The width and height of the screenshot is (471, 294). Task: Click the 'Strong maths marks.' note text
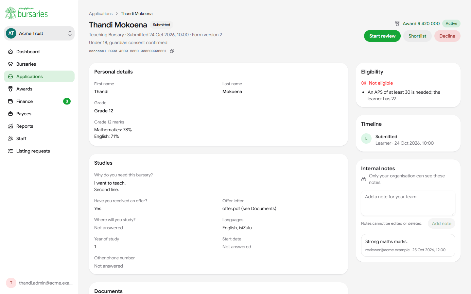pos(386,241)
